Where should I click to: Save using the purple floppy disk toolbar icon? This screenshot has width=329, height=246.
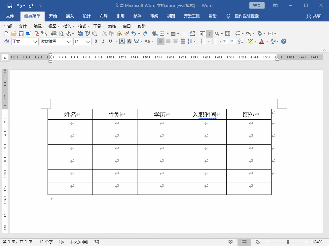(21, 34)
